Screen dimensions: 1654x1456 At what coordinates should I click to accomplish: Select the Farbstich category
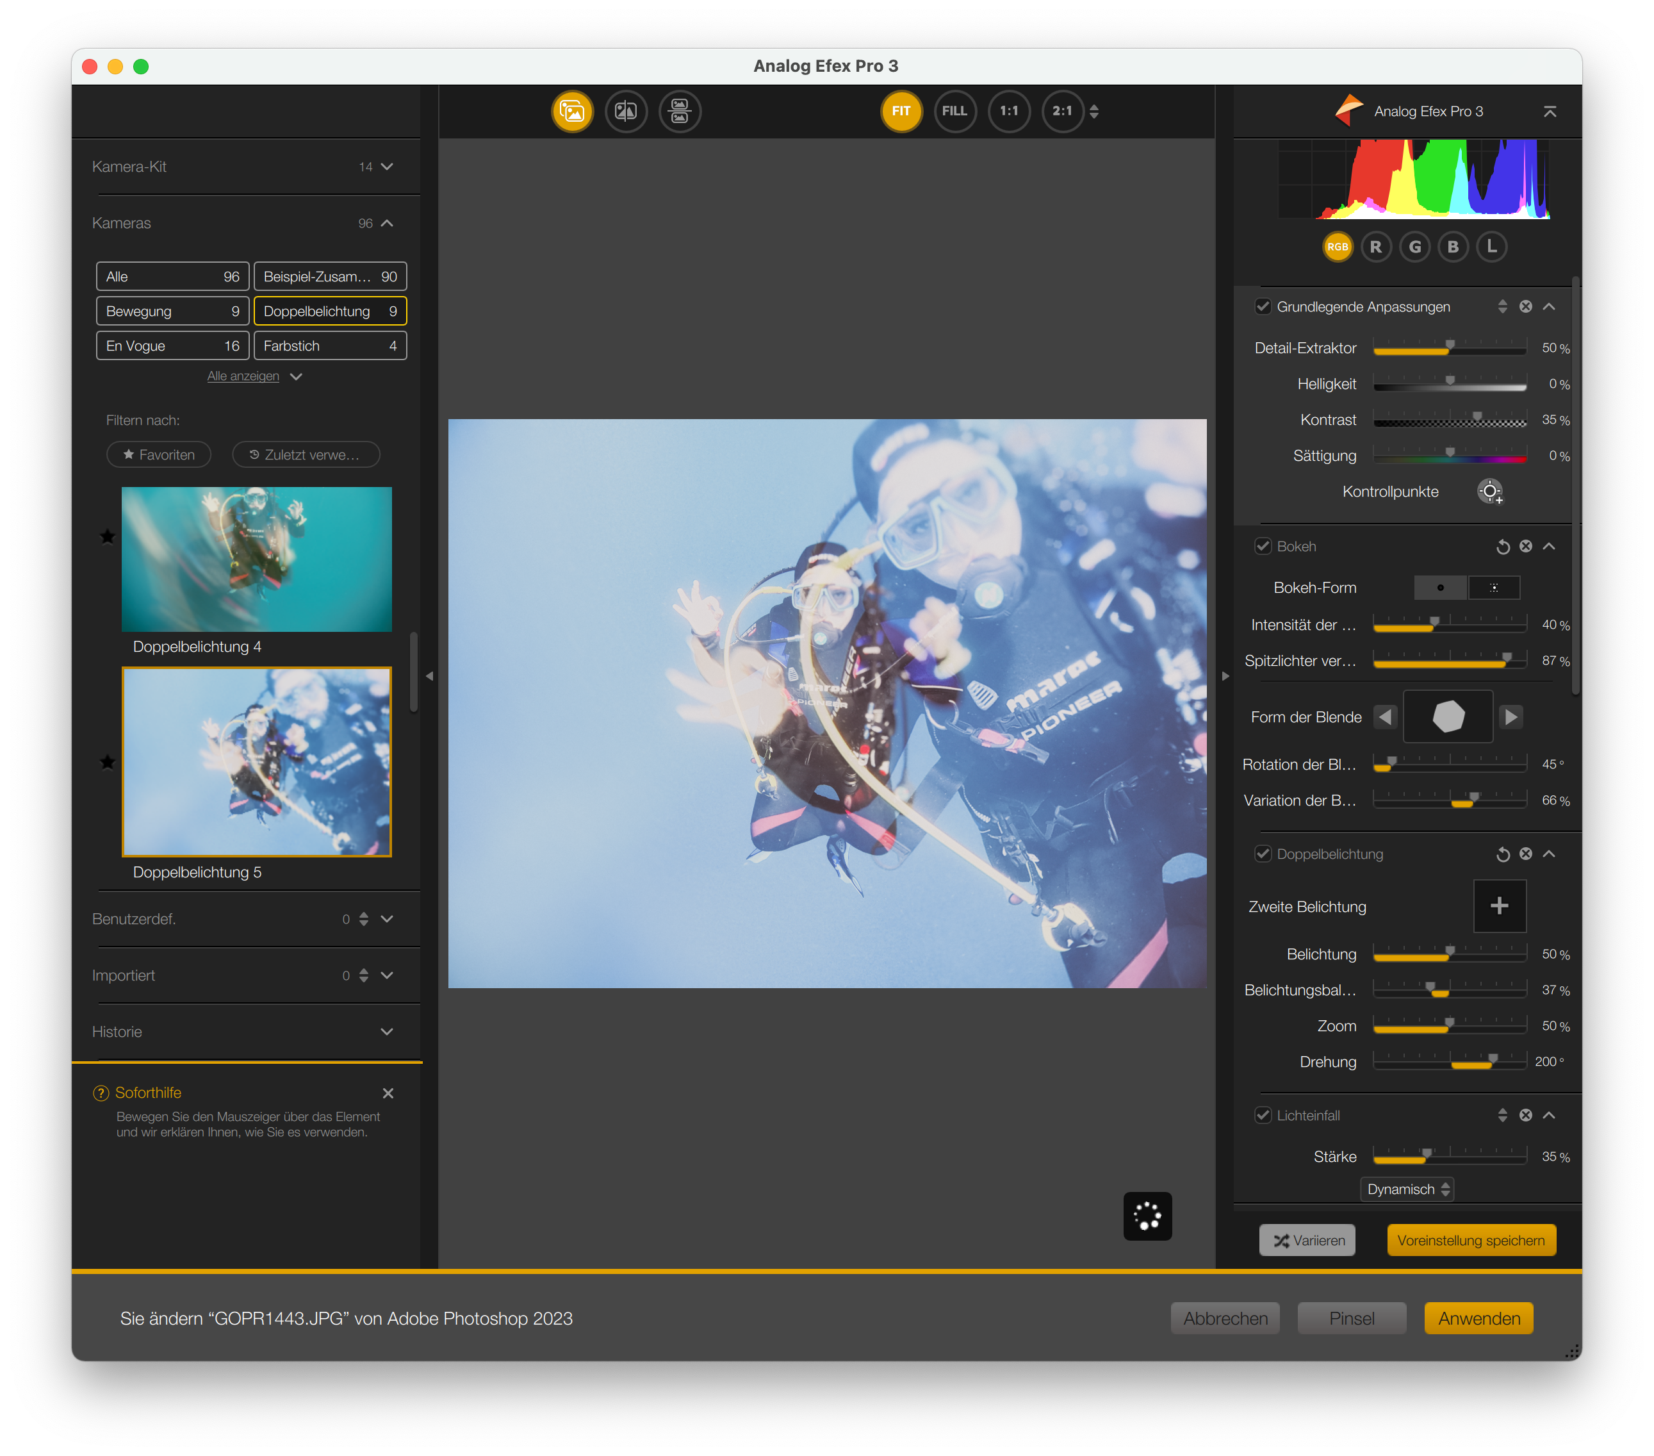click(330, 347)
